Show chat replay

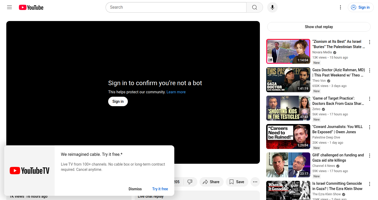click(319, 27)
